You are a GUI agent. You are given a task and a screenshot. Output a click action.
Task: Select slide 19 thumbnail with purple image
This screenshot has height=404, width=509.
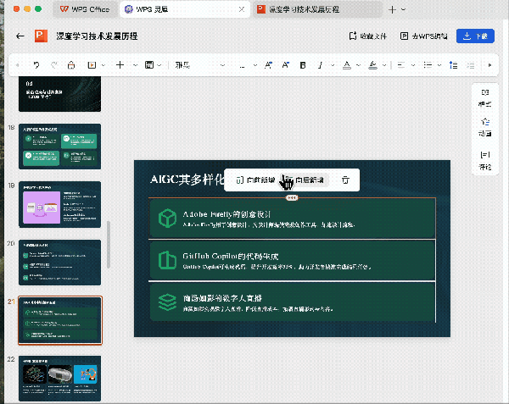coord(59,204)
